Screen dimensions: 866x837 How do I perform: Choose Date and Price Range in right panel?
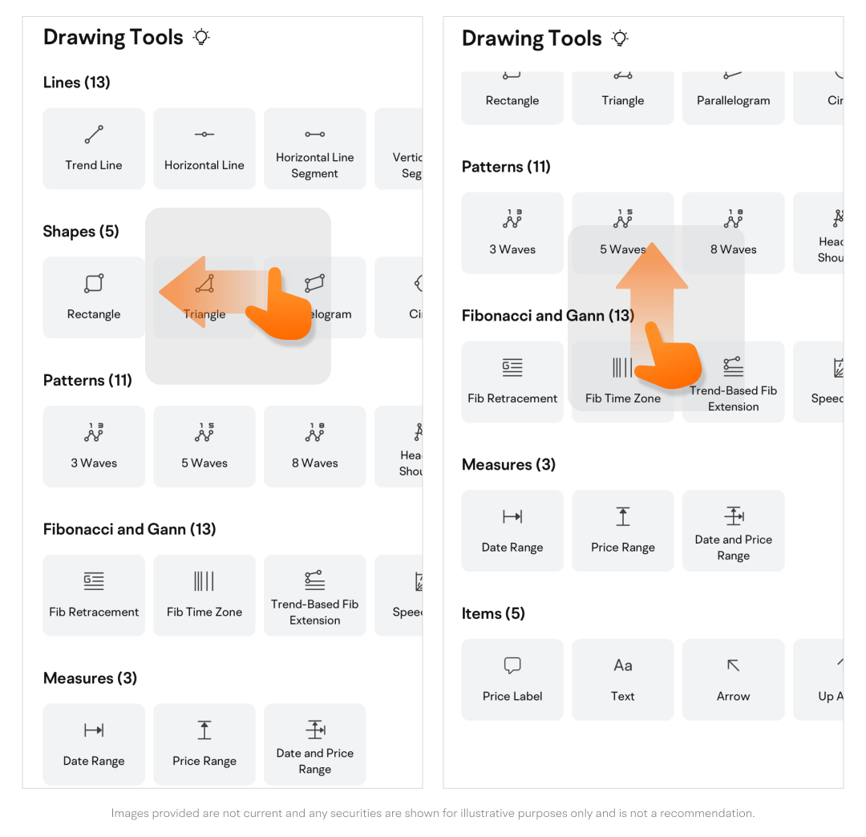734,531
